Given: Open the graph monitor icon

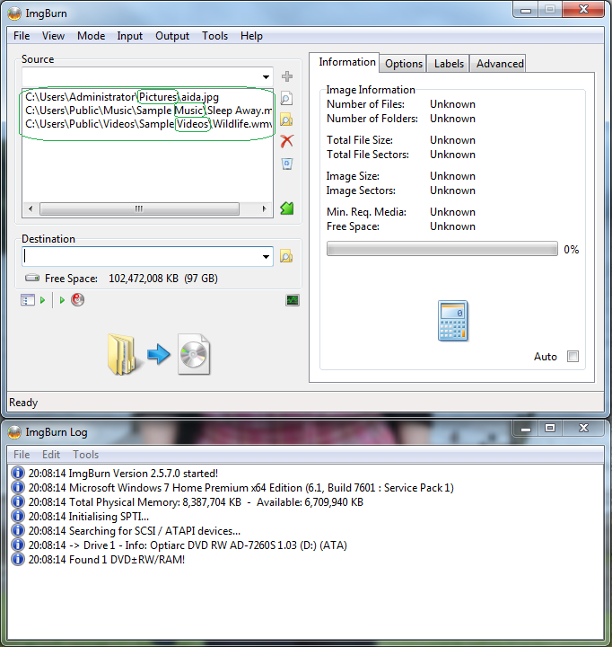Looking at the screenshot, I should point(293,300).
